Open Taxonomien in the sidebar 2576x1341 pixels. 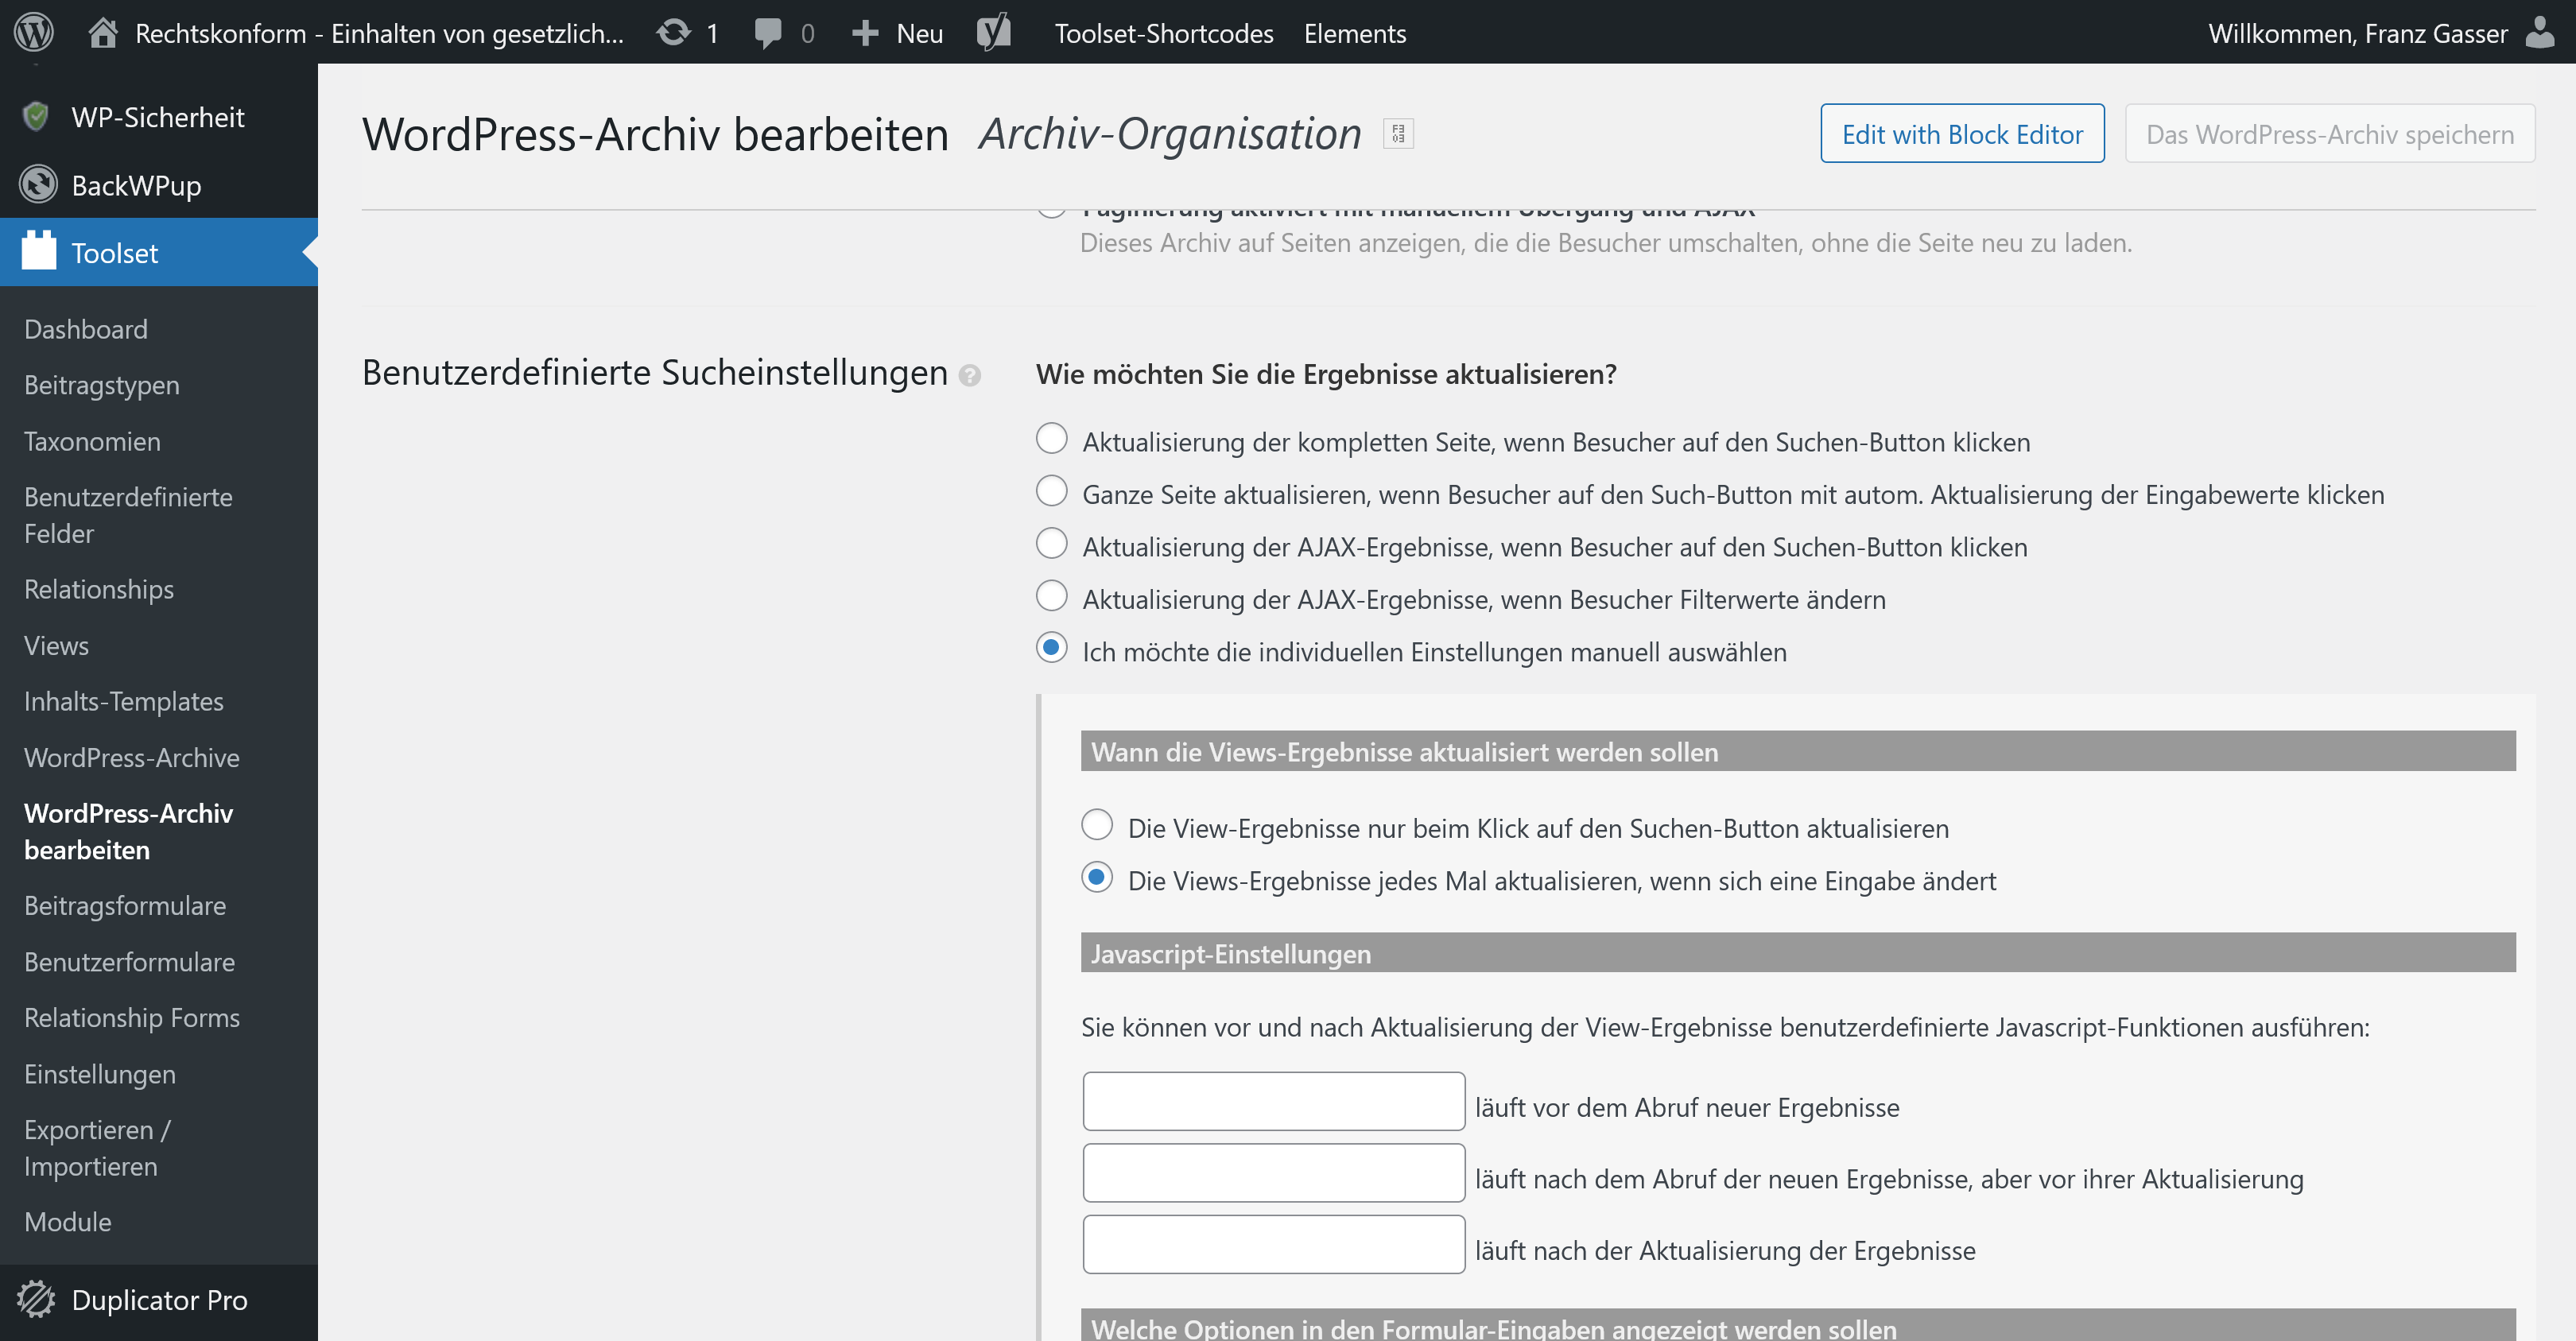pyautogui.click(x=92, y=441)
